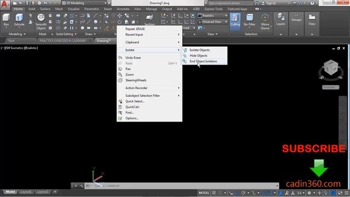Click the command line input field
The image size is (350, 197).
tap(181, 186)
